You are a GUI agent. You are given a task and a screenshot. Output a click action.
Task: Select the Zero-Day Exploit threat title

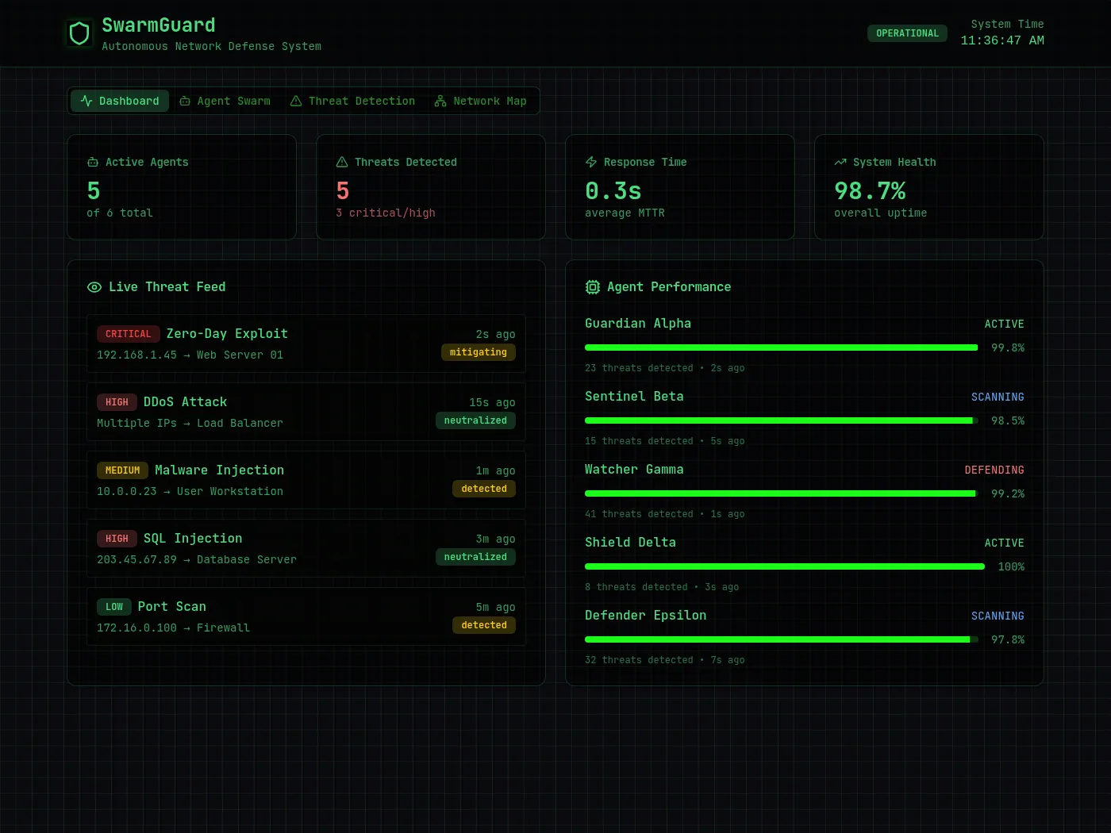(227, 334)
